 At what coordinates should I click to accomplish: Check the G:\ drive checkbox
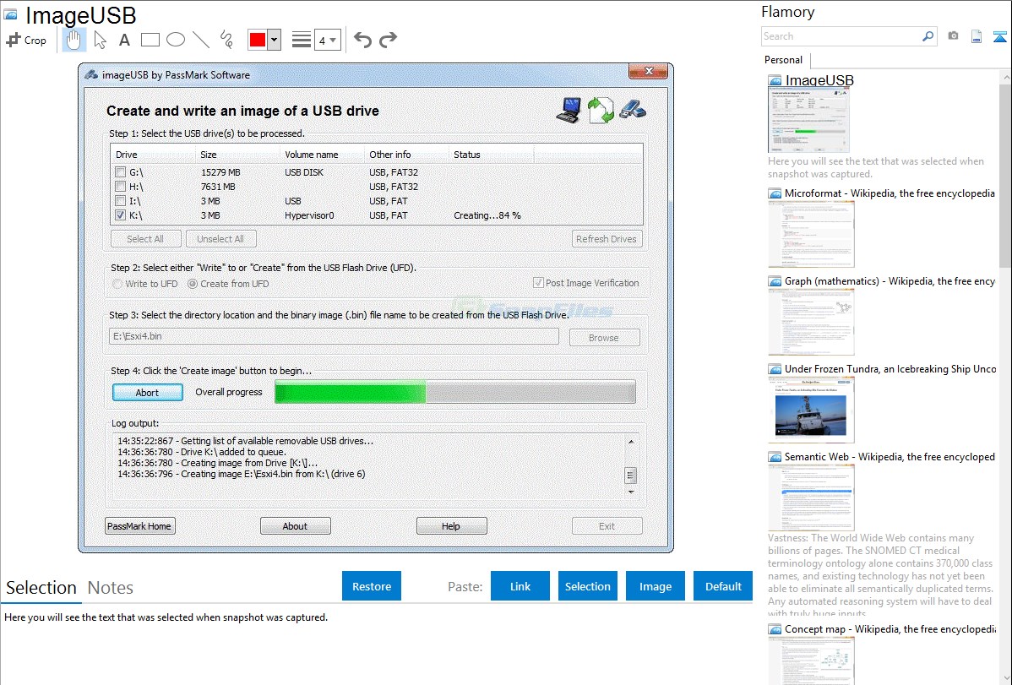point(120,172)
